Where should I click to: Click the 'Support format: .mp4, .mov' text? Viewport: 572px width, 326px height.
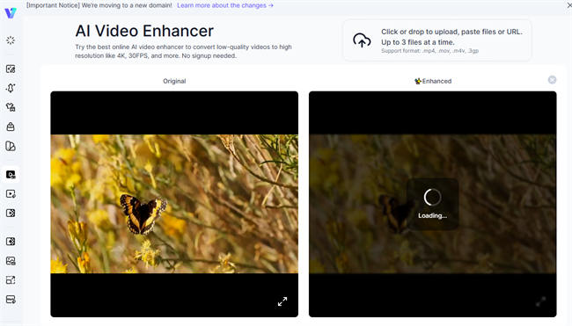pyautogui.click(x=429, y=51)
